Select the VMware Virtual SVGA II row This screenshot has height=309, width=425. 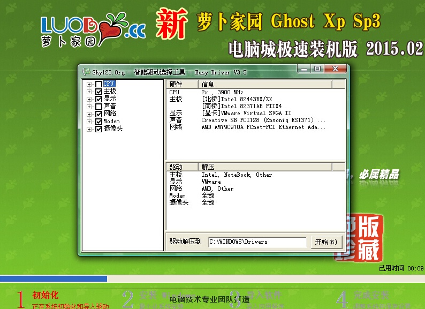click(x=255, y=113)
